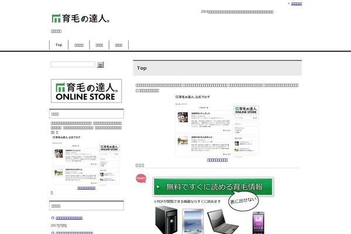Click inside the sidebar search text field
This screenshot has height=234, width=351.
[x=73, y=64]
